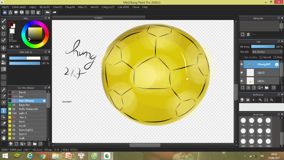This screenshot has width=284, height=160.
Task: Click the Redo arrow in toolbar
Action: tap(55, 12)
